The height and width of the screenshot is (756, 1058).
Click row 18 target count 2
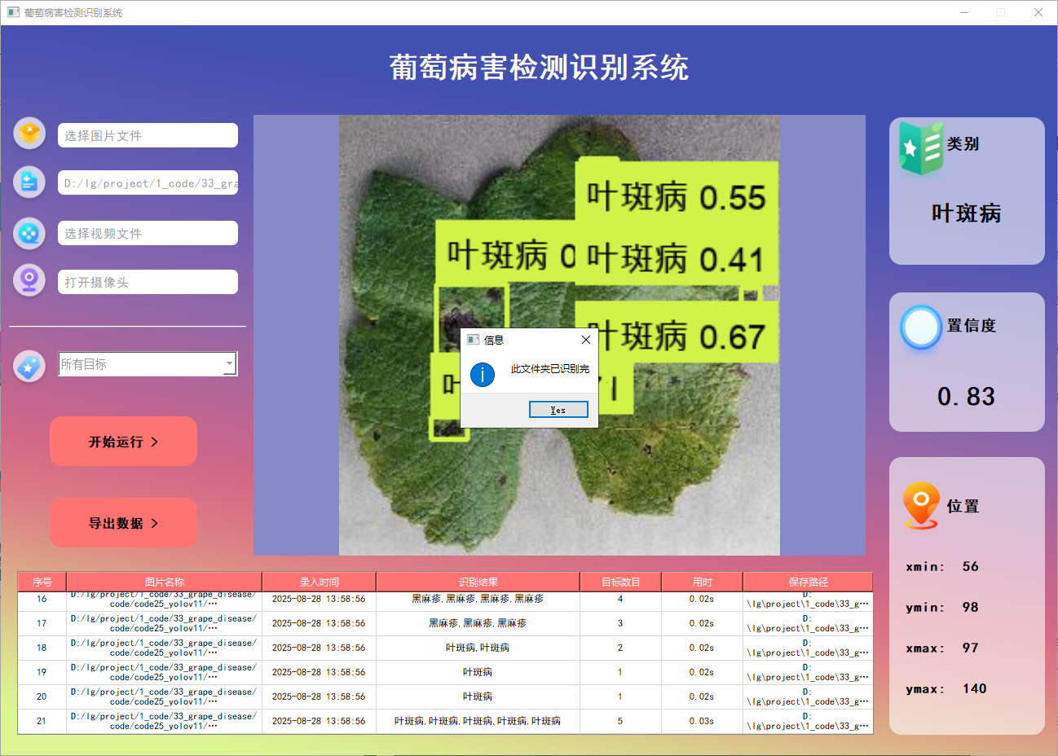pyautogui.click(x=620, y=648)
